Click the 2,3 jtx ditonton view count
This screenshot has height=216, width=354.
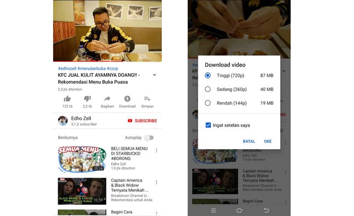click(x=70, y=89)
